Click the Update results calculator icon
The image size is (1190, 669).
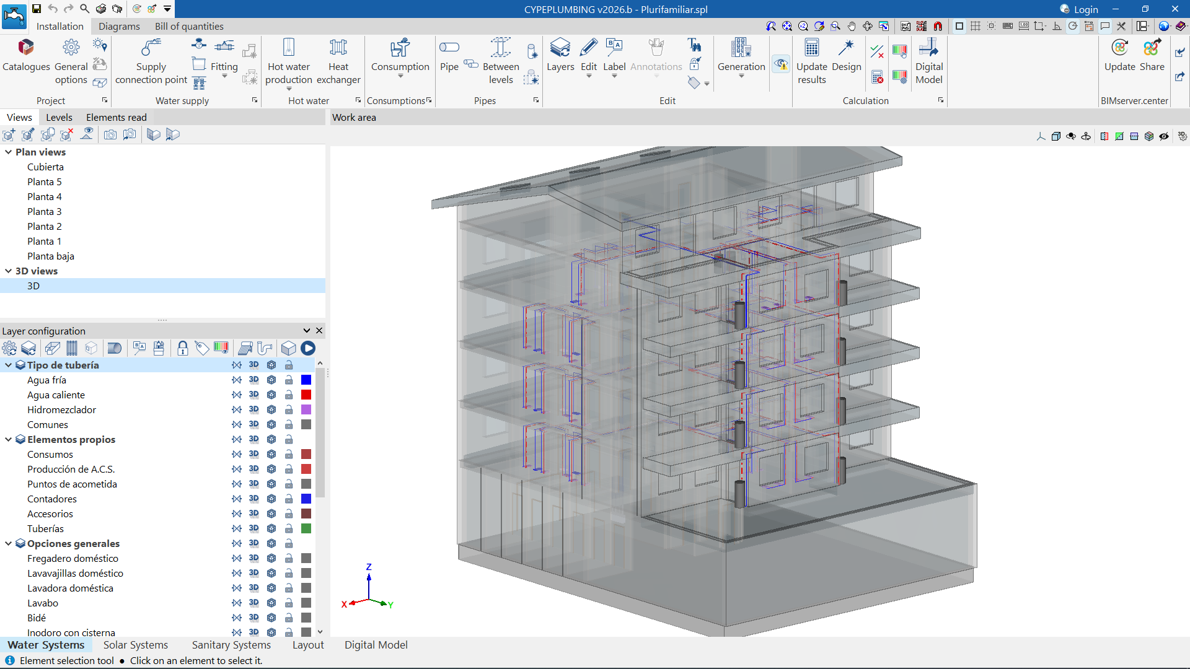[x=811, y=48]
